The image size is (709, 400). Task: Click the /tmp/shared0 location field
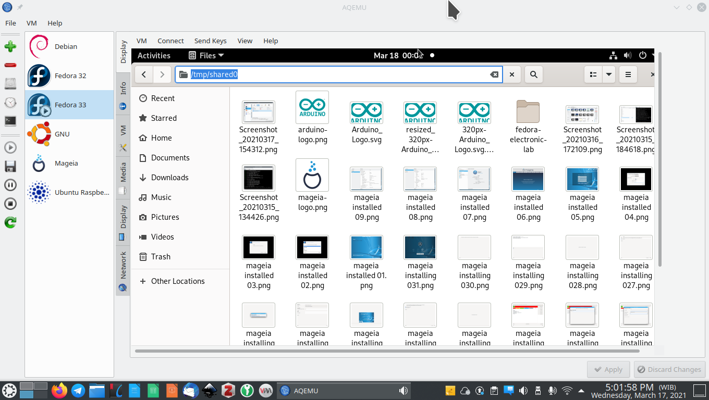coord(339,74)
